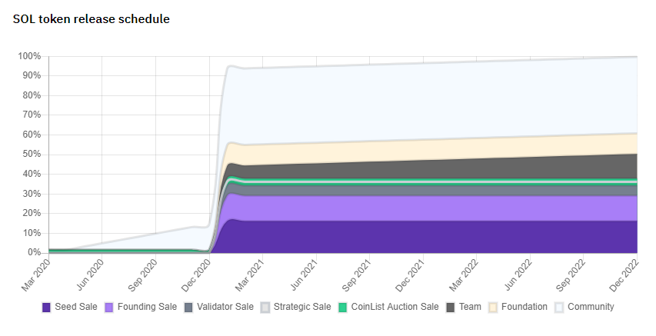
Task: Toggle the Seed Sale legend label
Action: (76, 307)
